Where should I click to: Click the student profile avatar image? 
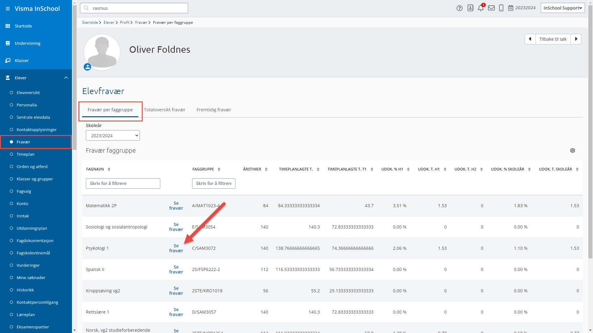(x=102, y=52)
